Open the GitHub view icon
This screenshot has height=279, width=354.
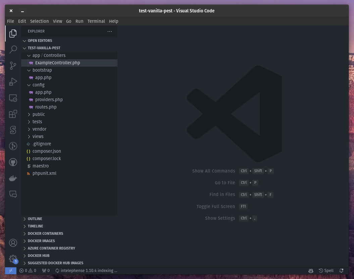click(x=13, y=162)
